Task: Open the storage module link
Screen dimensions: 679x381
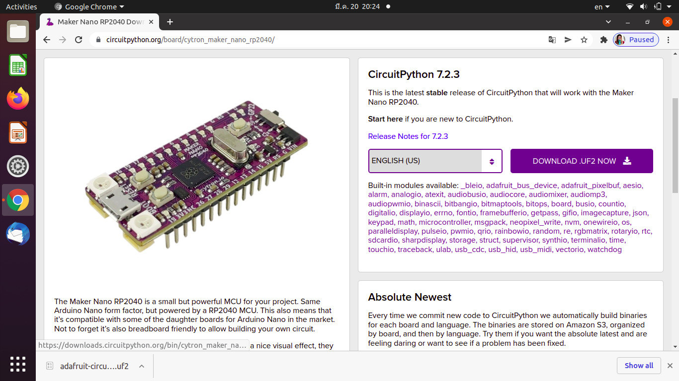Action: point(462,240)
